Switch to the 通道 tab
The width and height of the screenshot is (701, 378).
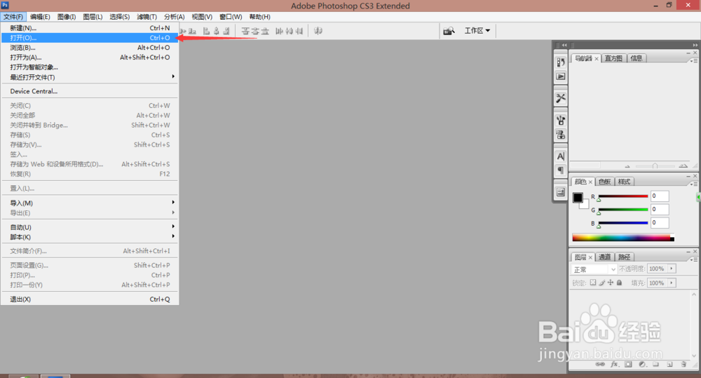(x=604, y=257)
